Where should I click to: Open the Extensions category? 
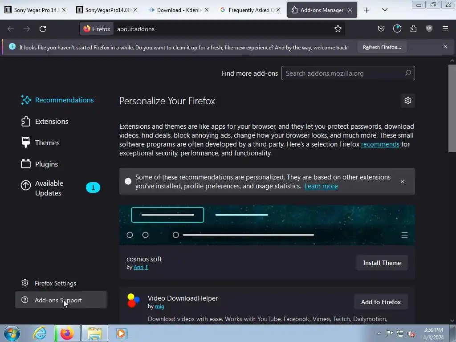(x=45, y=121)
